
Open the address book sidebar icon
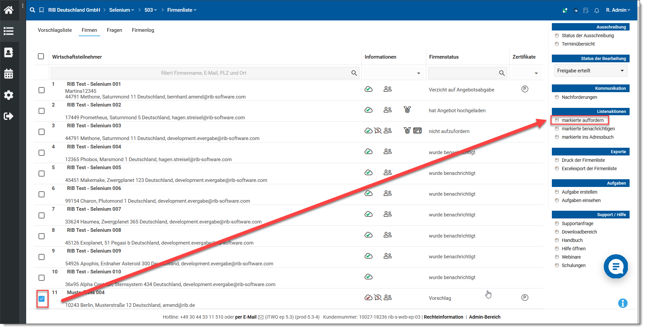click(x=8, y=52)
